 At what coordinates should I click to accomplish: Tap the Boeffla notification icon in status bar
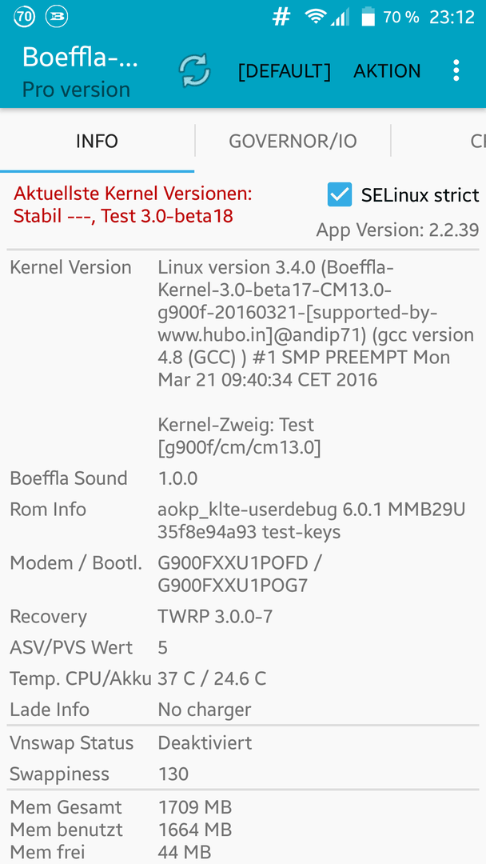[57, 17]
